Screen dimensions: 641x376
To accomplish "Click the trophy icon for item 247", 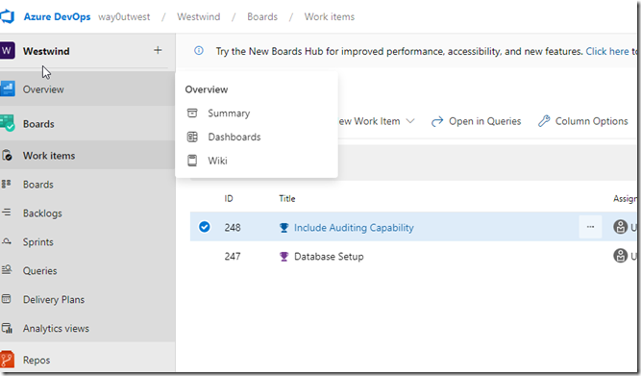I will pos(284,257).
